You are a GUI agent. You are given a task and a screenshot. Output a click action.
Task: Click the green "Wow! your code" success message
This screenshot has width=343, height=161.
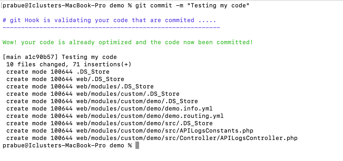pos(128,42)
